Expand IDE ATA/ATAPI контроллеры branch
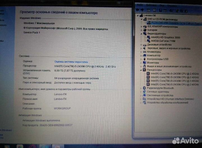The height and width of the screenshot is (148, 202). (x=141, y=27)
